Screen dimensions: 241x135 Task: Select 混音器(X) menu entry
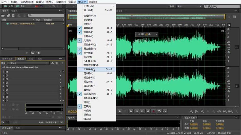(x=96, y=73)
